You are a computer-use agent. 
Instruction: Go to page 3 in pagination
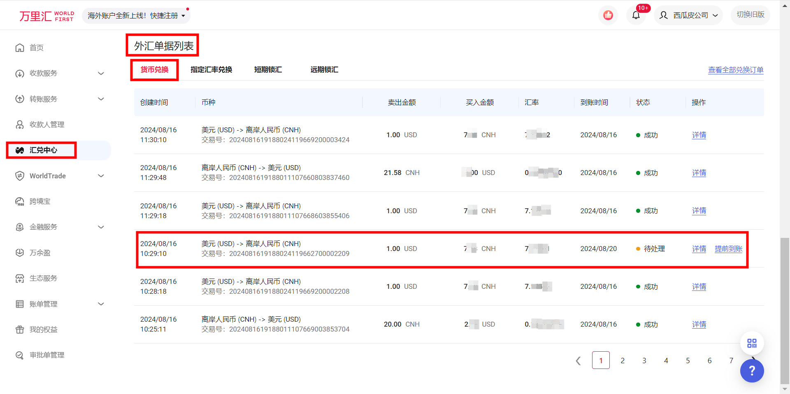(x=644, y=360)
